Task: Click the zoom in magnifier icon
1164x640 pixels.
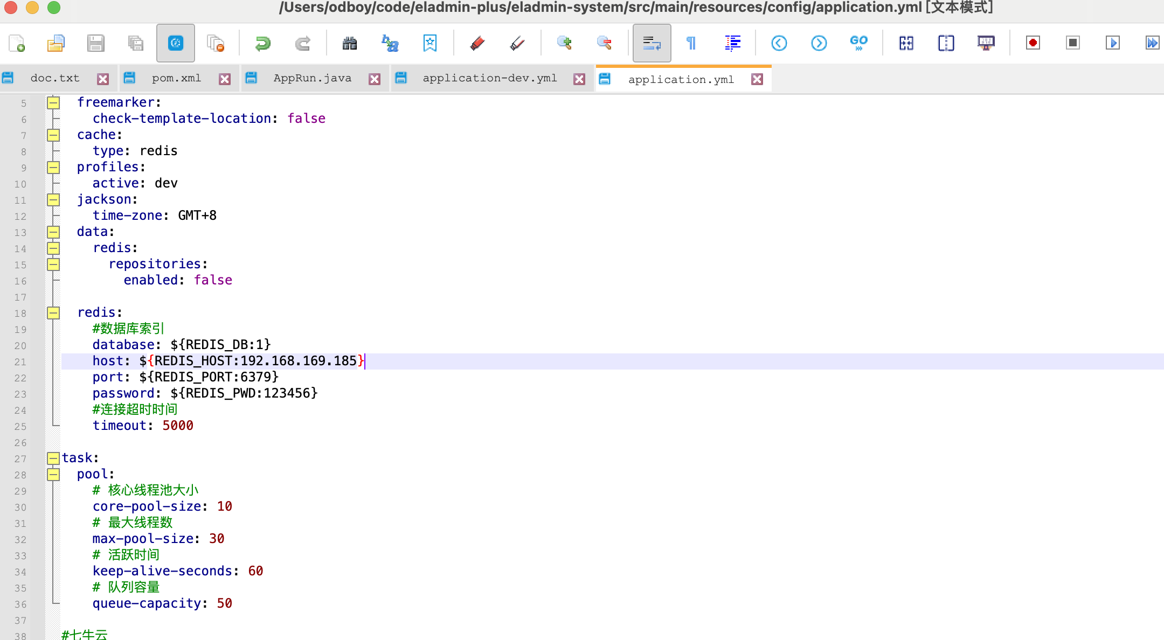Action: 564,43
